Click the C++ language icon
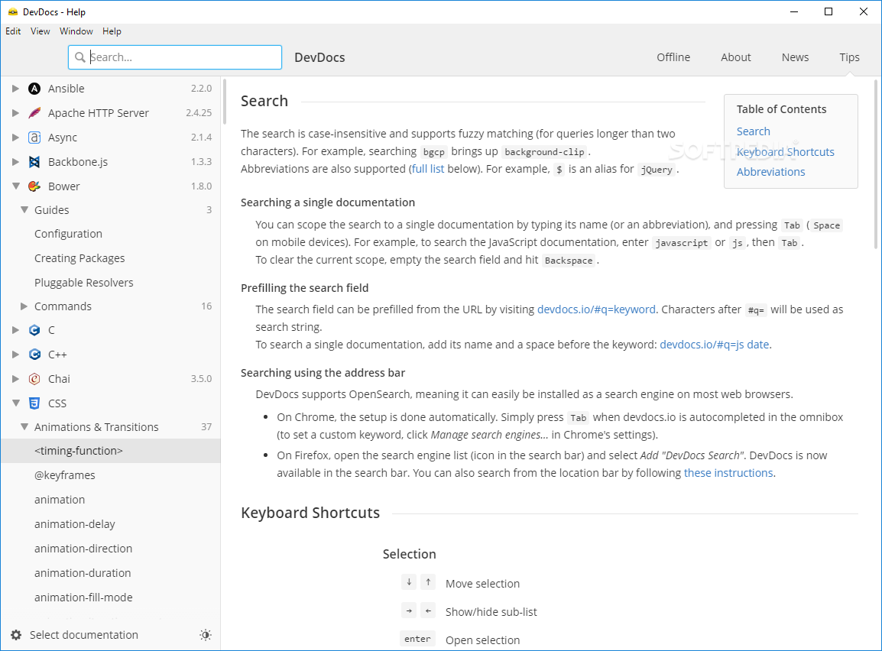The height and width of the screenshot is (651, 882). 34,355
